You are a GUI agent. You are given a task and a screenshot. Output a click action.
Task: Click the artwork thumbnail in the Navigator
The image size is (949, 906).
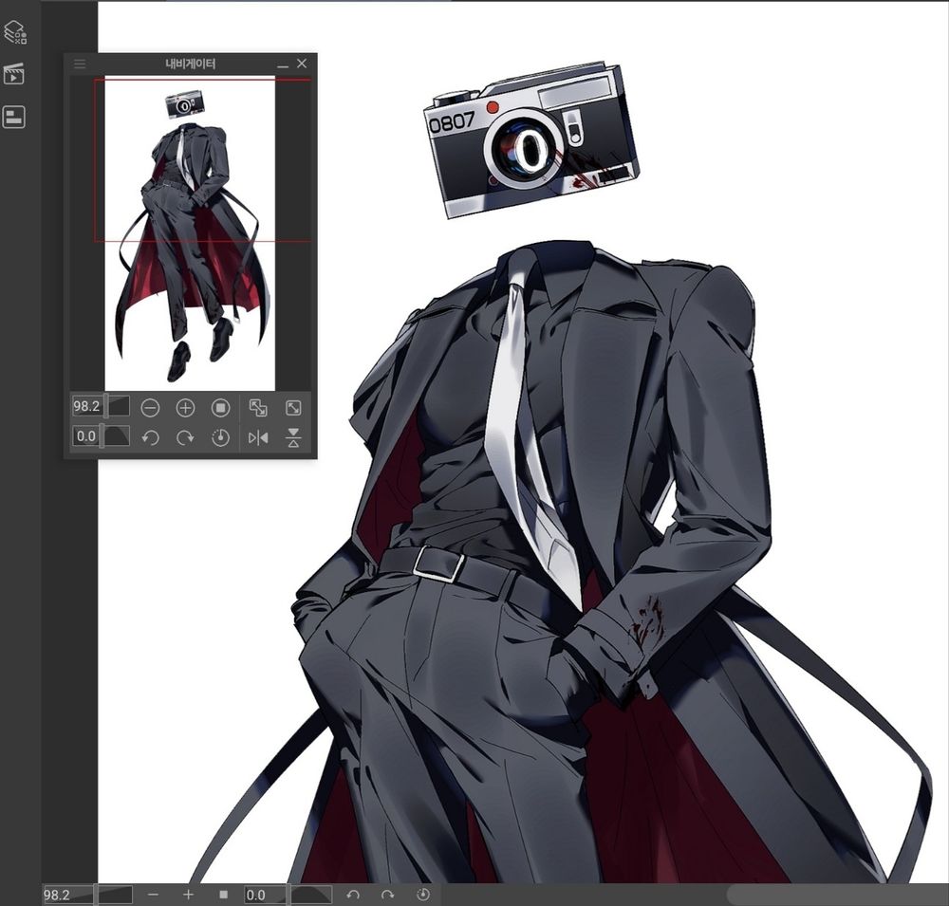[190, 234]
